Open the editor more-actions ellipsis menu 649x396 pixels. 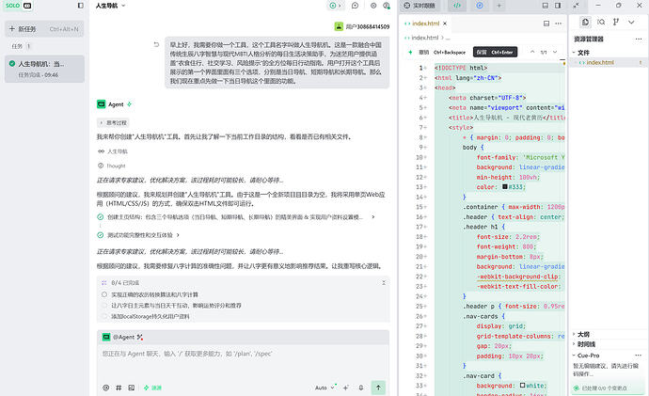click(559, 24)
